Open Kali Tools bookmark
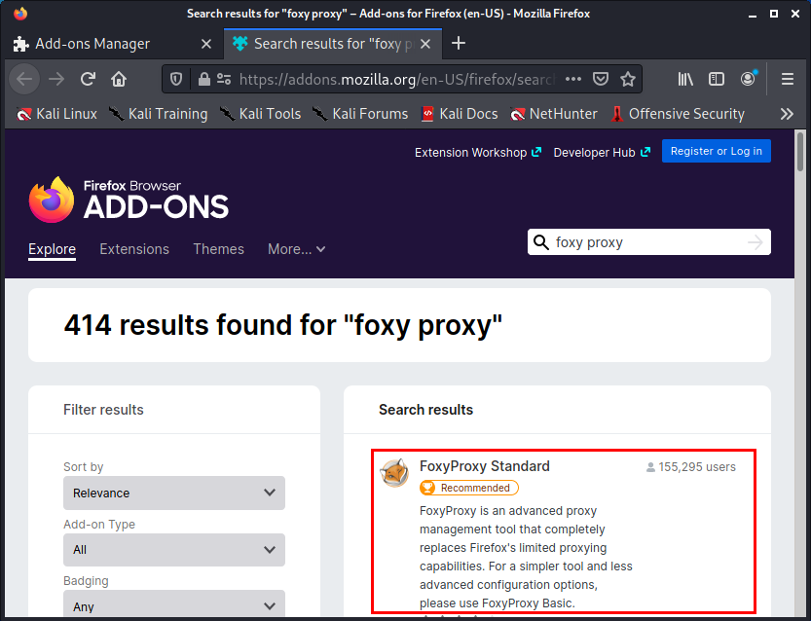This screenshot has width=811, height=621. click(260, 114)
